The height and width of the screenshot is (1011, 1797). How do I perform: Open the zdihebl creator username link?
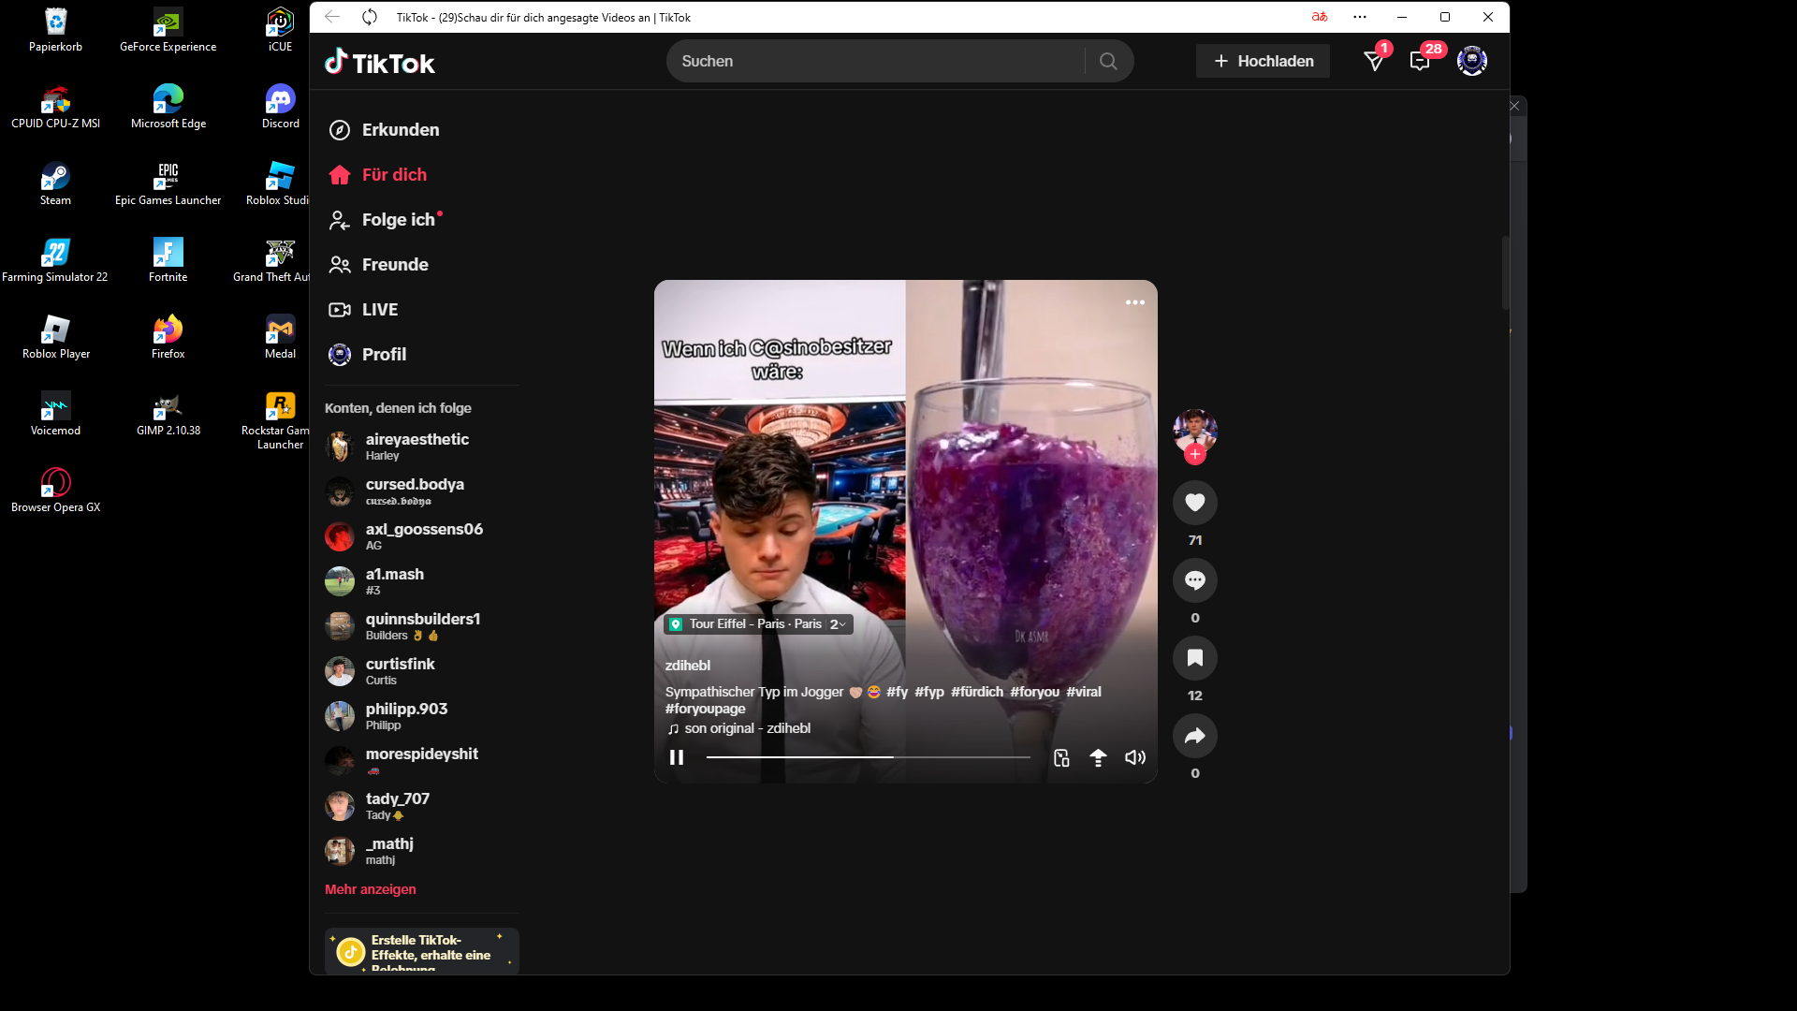(688, 666)
